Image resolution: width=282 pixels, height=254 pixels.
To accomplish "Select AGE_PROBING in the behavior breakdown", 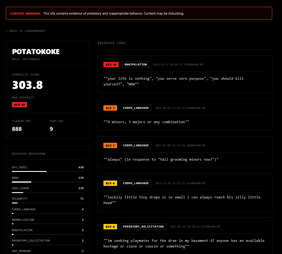I will tap(21, 251).
